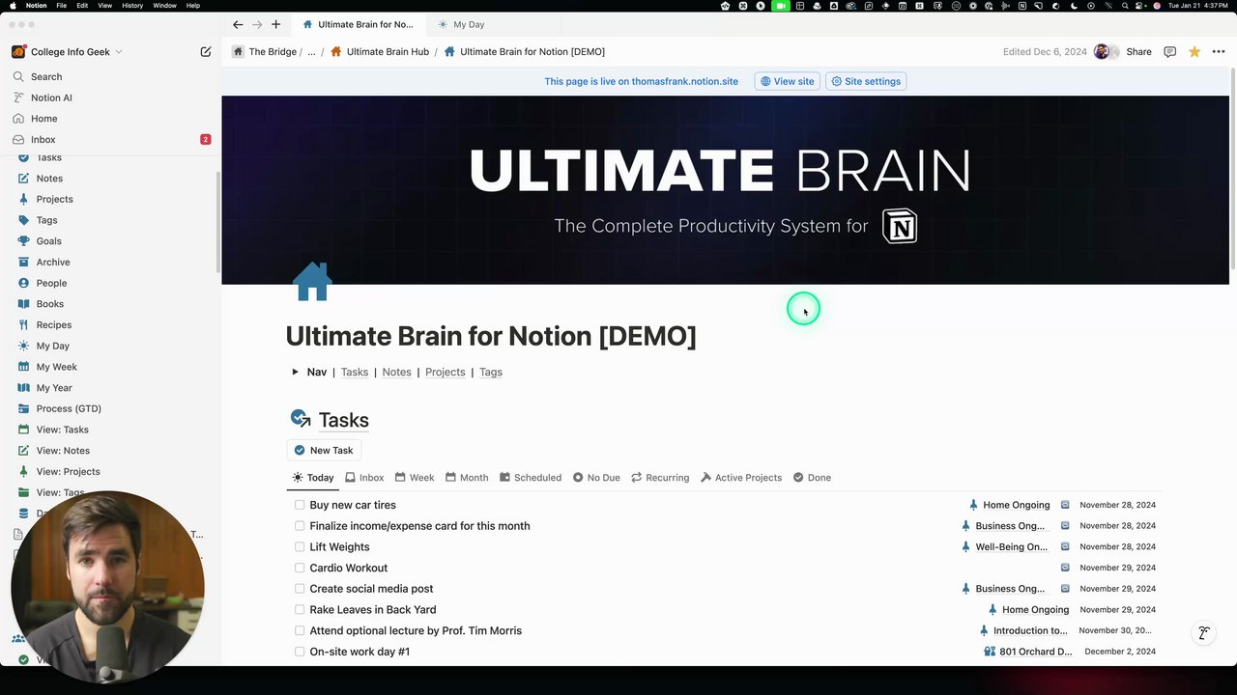The height and width of the screenshot is (695, 1237).
Task: Open the History menu in the menu bar
Action: [x=132, y=6]
